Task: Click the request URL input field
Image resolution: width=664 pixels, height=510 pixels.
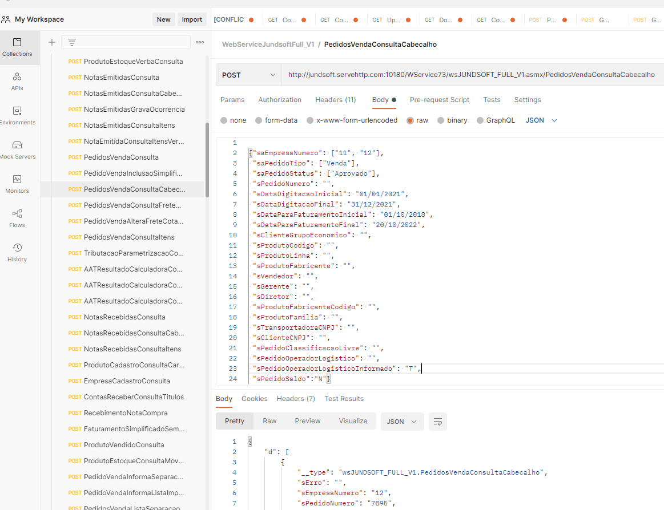Action: 471,75
